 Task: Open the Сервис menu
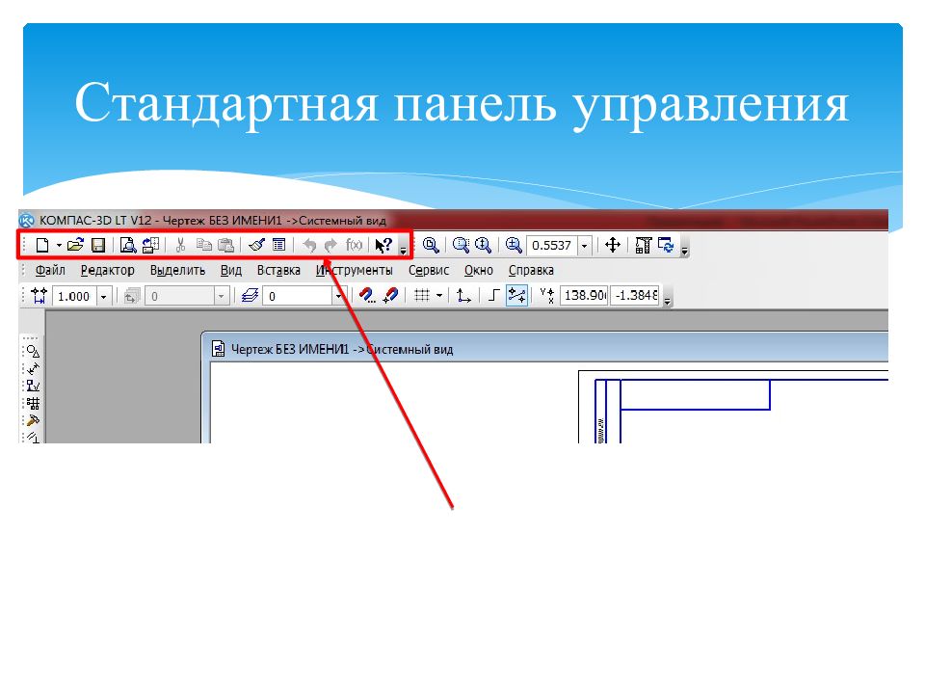tap(429, 271)
